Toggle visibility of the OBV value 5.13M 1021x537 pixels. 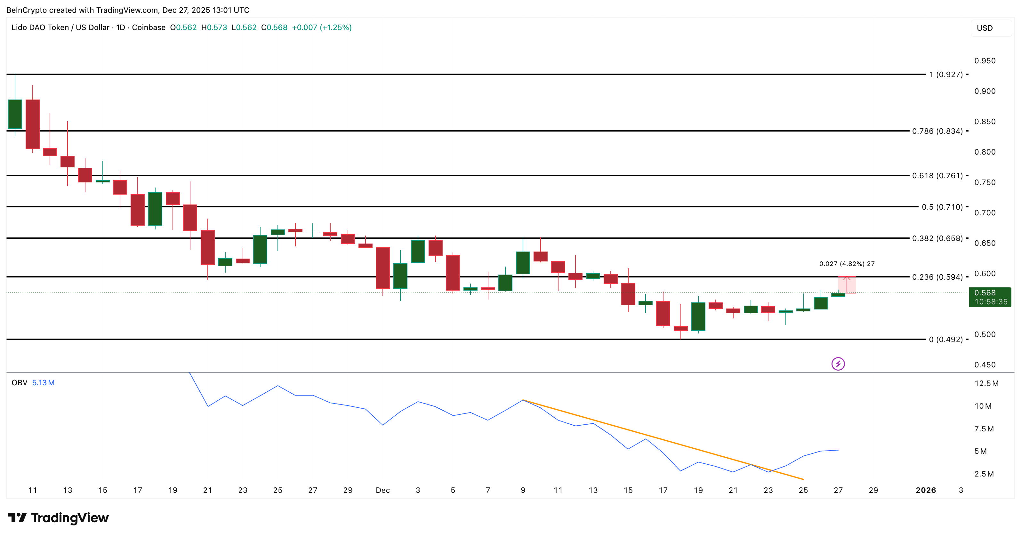(44, 383)
